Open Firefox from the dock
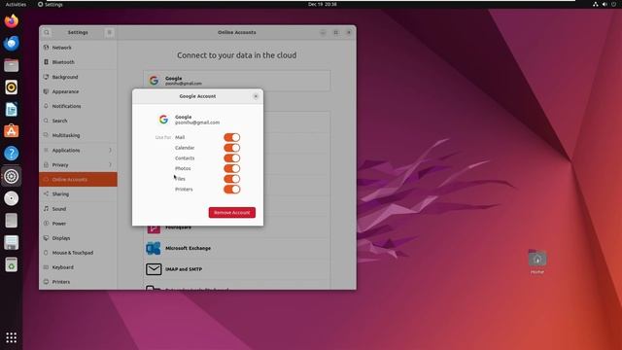The width and height of the screenshot is (622, 350). [11, 21]
